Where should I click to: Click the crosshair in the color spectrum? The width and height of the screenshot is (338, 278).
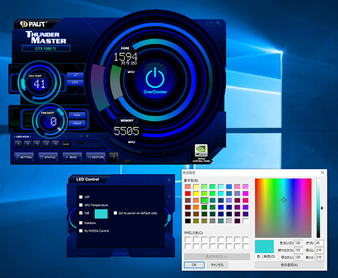coord(283,200)
